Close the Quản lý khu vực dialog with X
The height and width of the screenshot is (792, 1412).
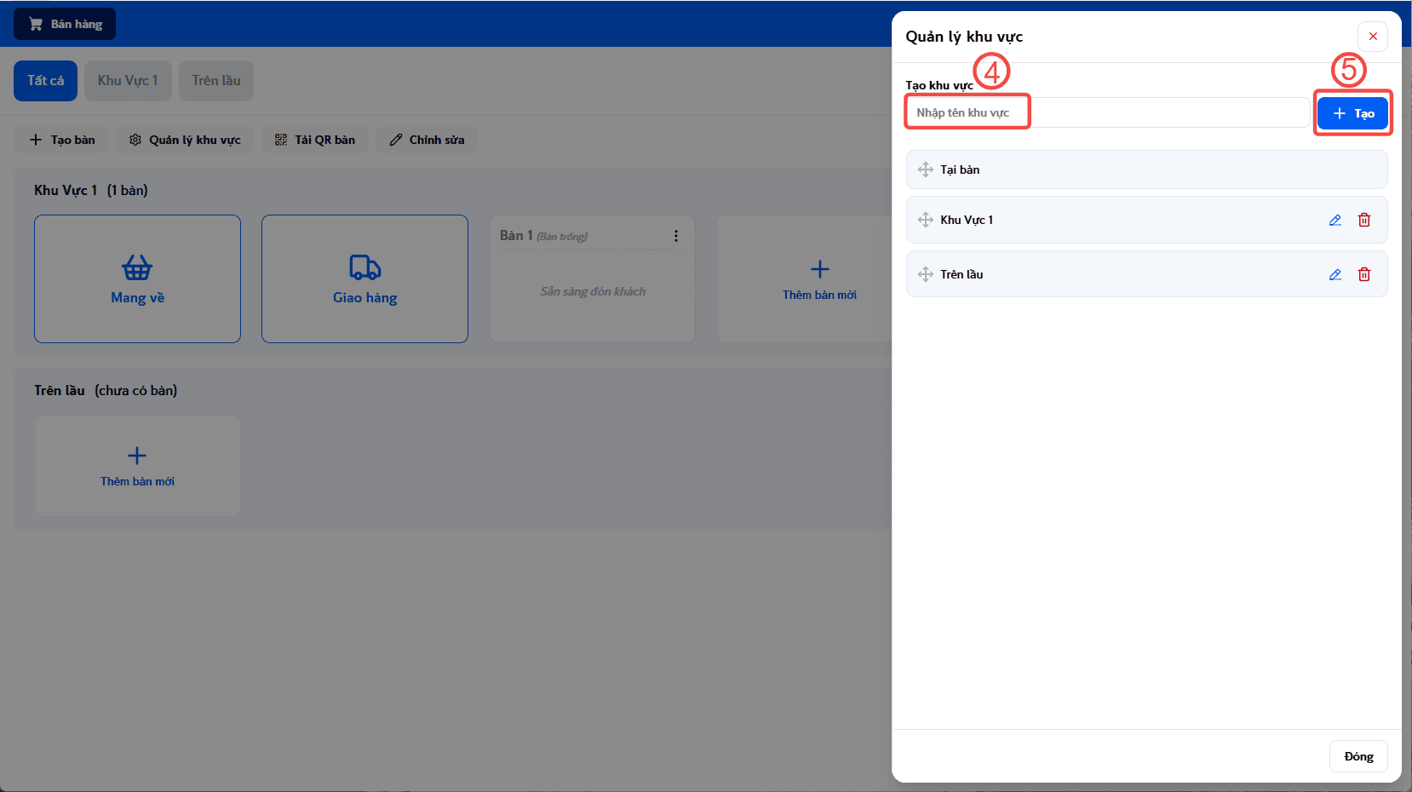coord(1373,37)
